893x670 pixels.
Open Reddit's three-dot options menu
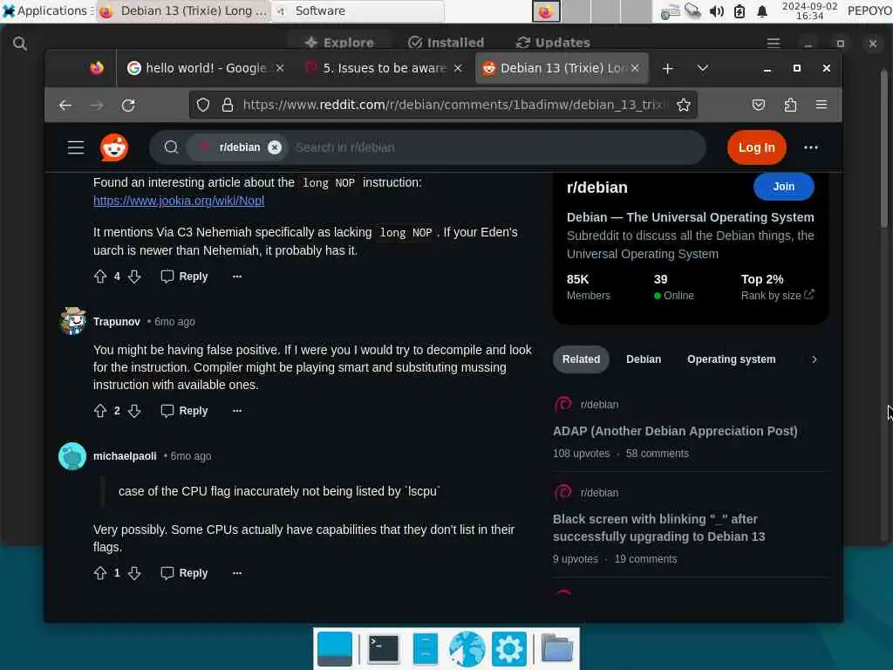[810, 147]
